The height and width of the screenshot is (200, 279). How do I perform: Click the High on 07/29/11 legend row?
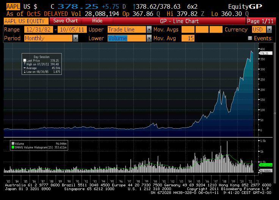click(42, 64)
